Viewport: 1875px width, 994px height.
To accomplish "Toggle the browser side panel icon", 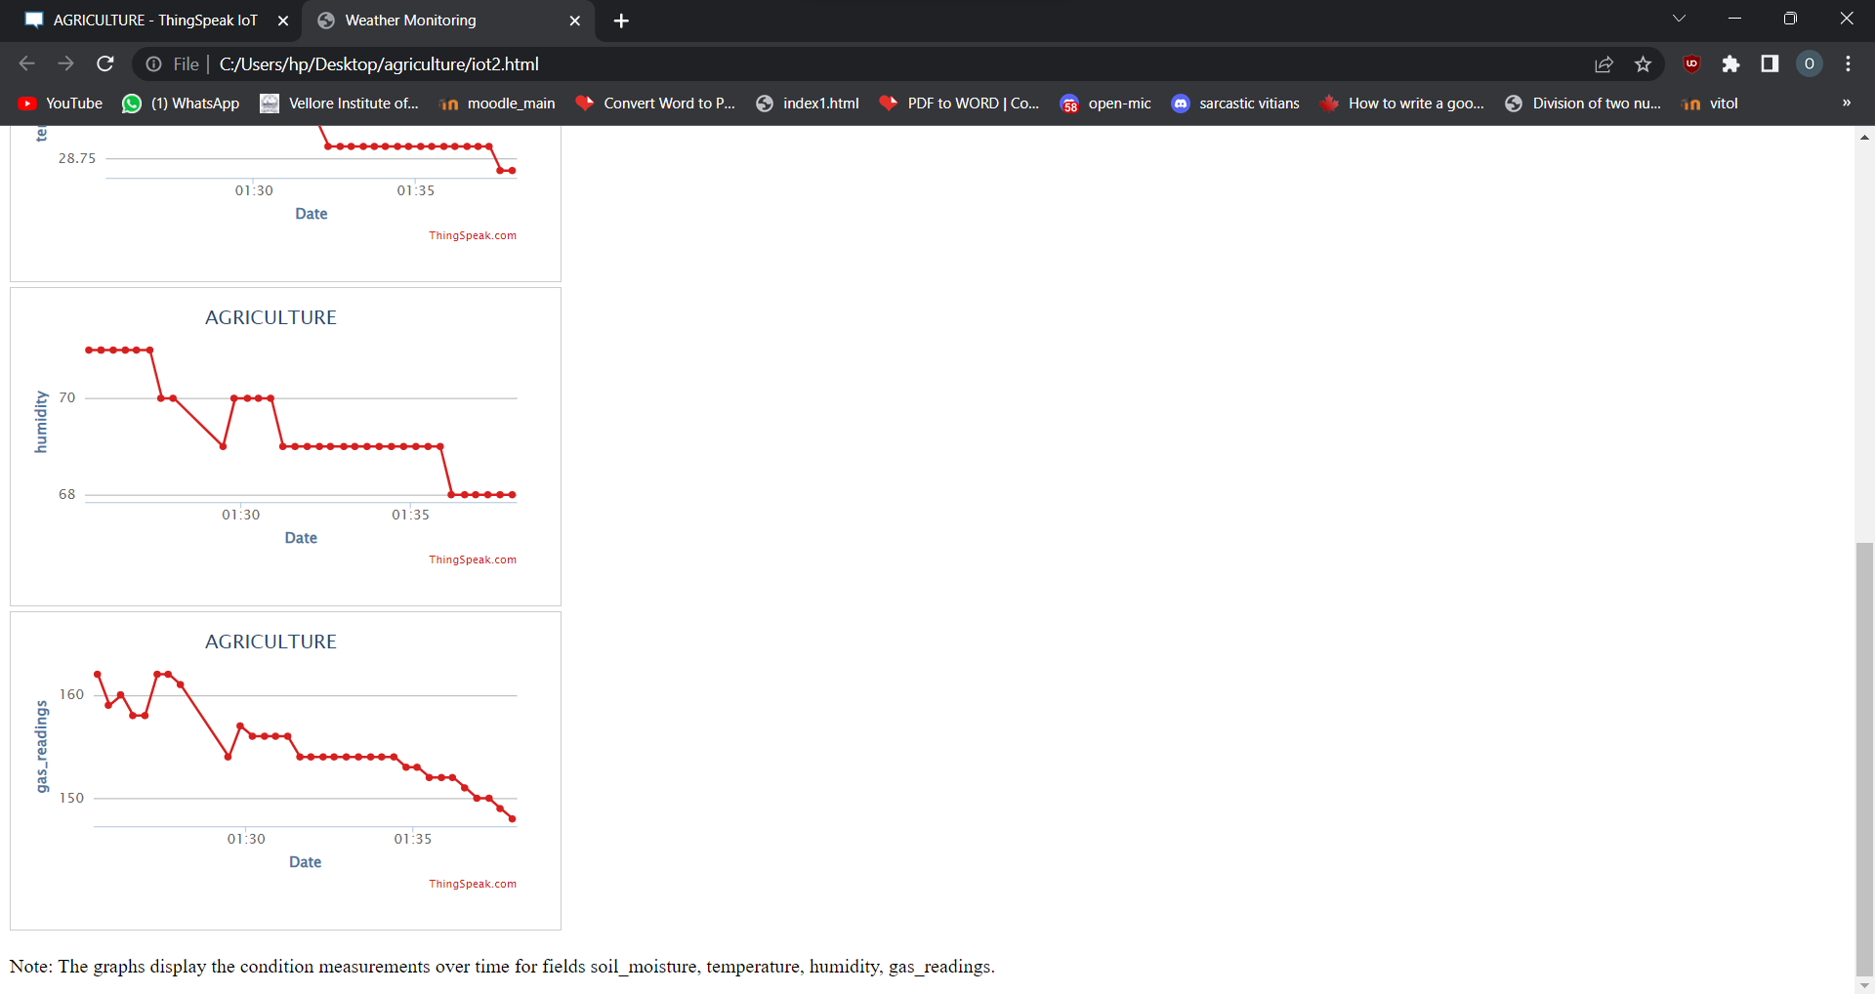I will 1770,63.
